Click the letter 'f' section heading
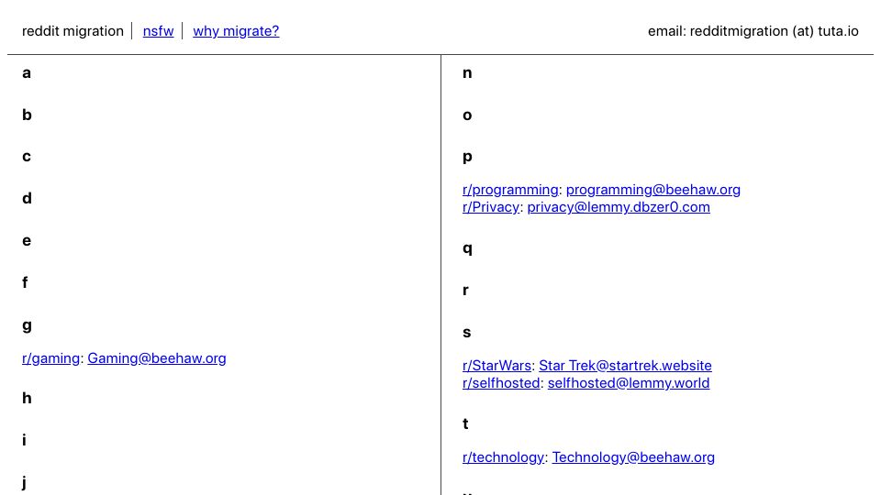The width and height of the screenshot is (881, 495). coord(25,282)
